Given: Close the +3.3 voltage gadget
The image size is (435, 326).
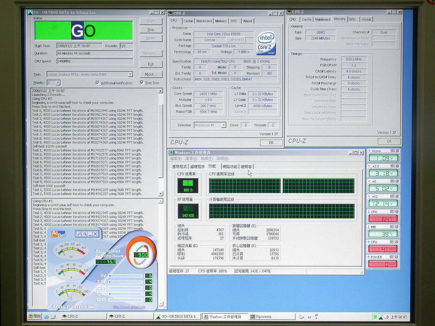Looking at the screenshot, I should pyautogui.click(x=397, y=166).
